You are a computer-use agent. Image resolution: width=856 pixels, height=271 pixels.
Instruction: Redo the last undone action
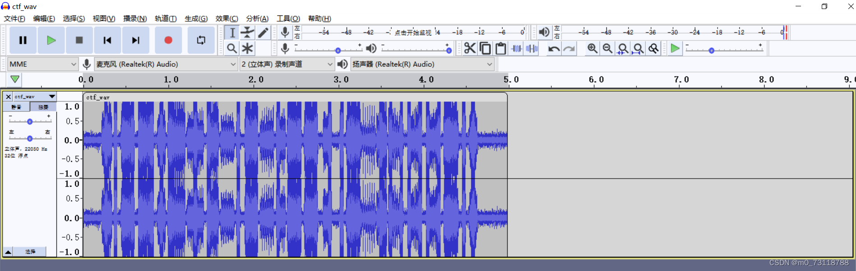(569, 48)
